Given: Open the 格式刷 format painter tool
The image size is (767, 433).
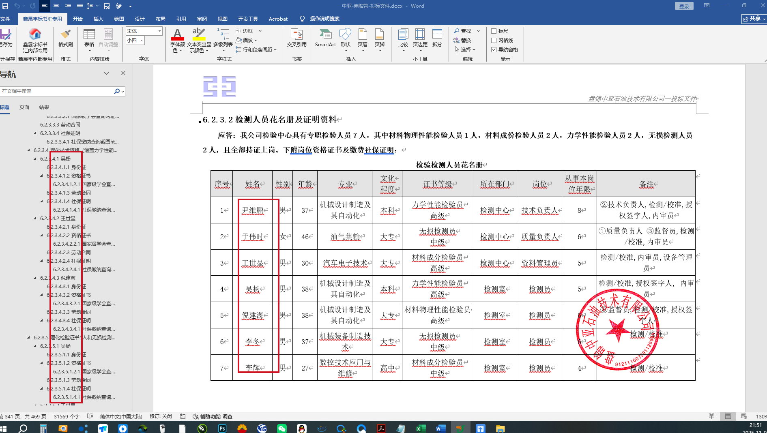Looking at the screenshot, I should point(65,39).
